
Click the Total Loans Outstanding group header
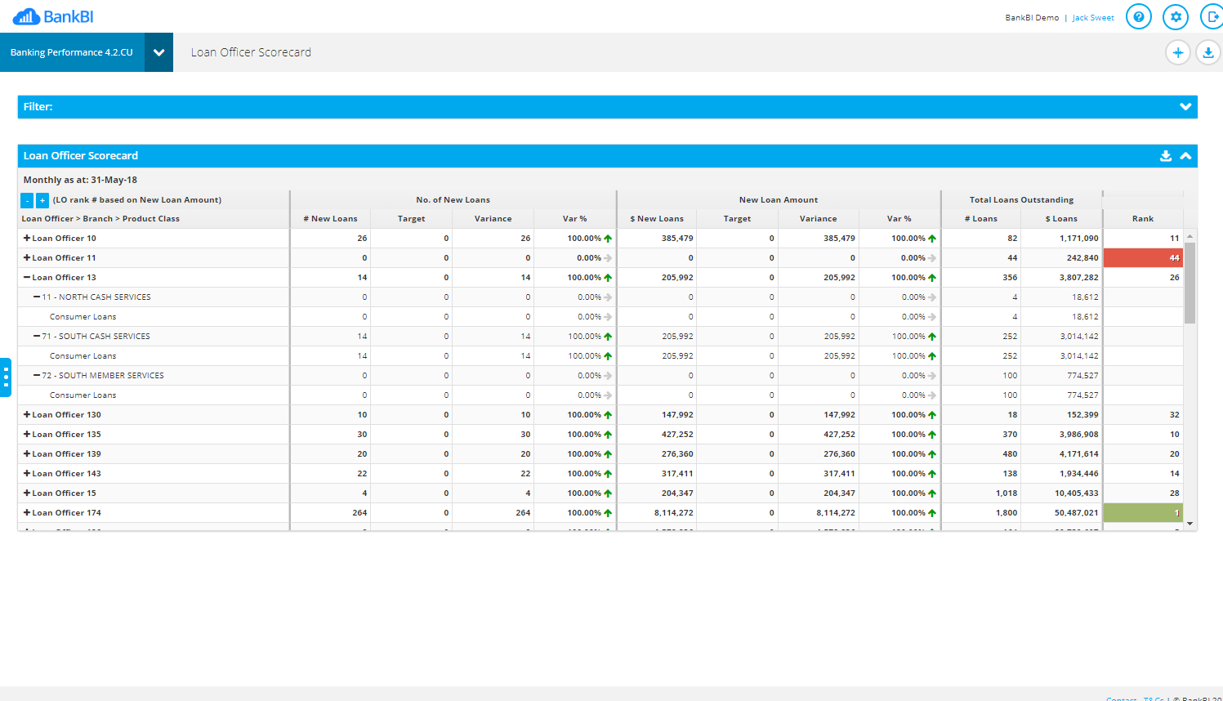[1021, 200]
